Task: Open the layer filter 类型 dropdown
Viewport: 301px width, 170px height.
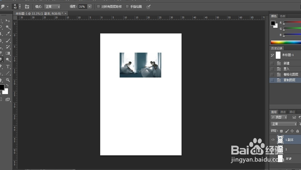Action: [x=279, y=117]
